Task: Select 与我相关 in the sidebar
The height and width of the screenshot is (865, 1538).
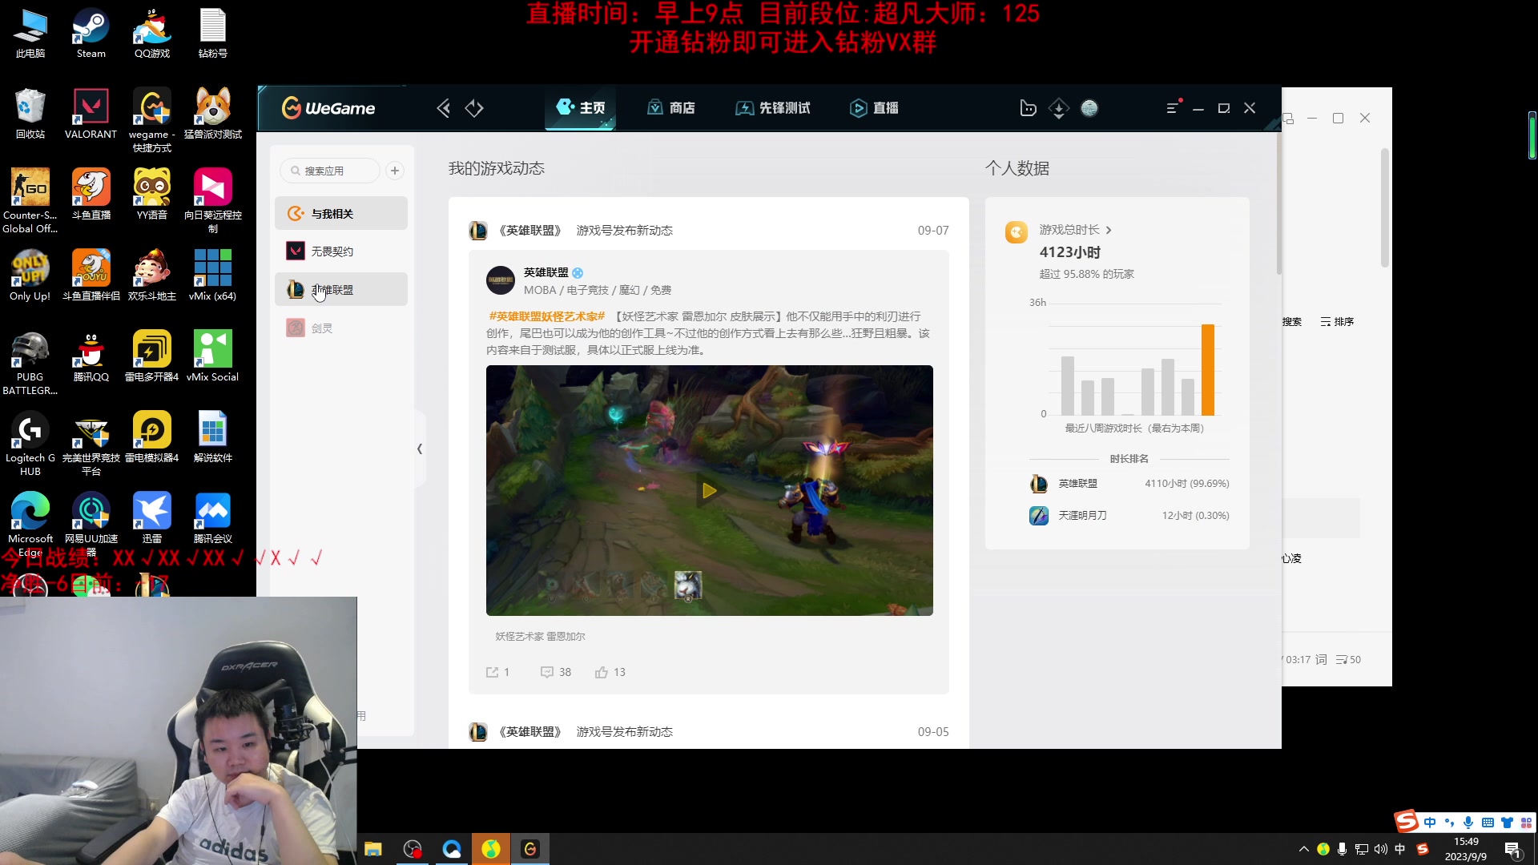Action: (x=341, y=214)
